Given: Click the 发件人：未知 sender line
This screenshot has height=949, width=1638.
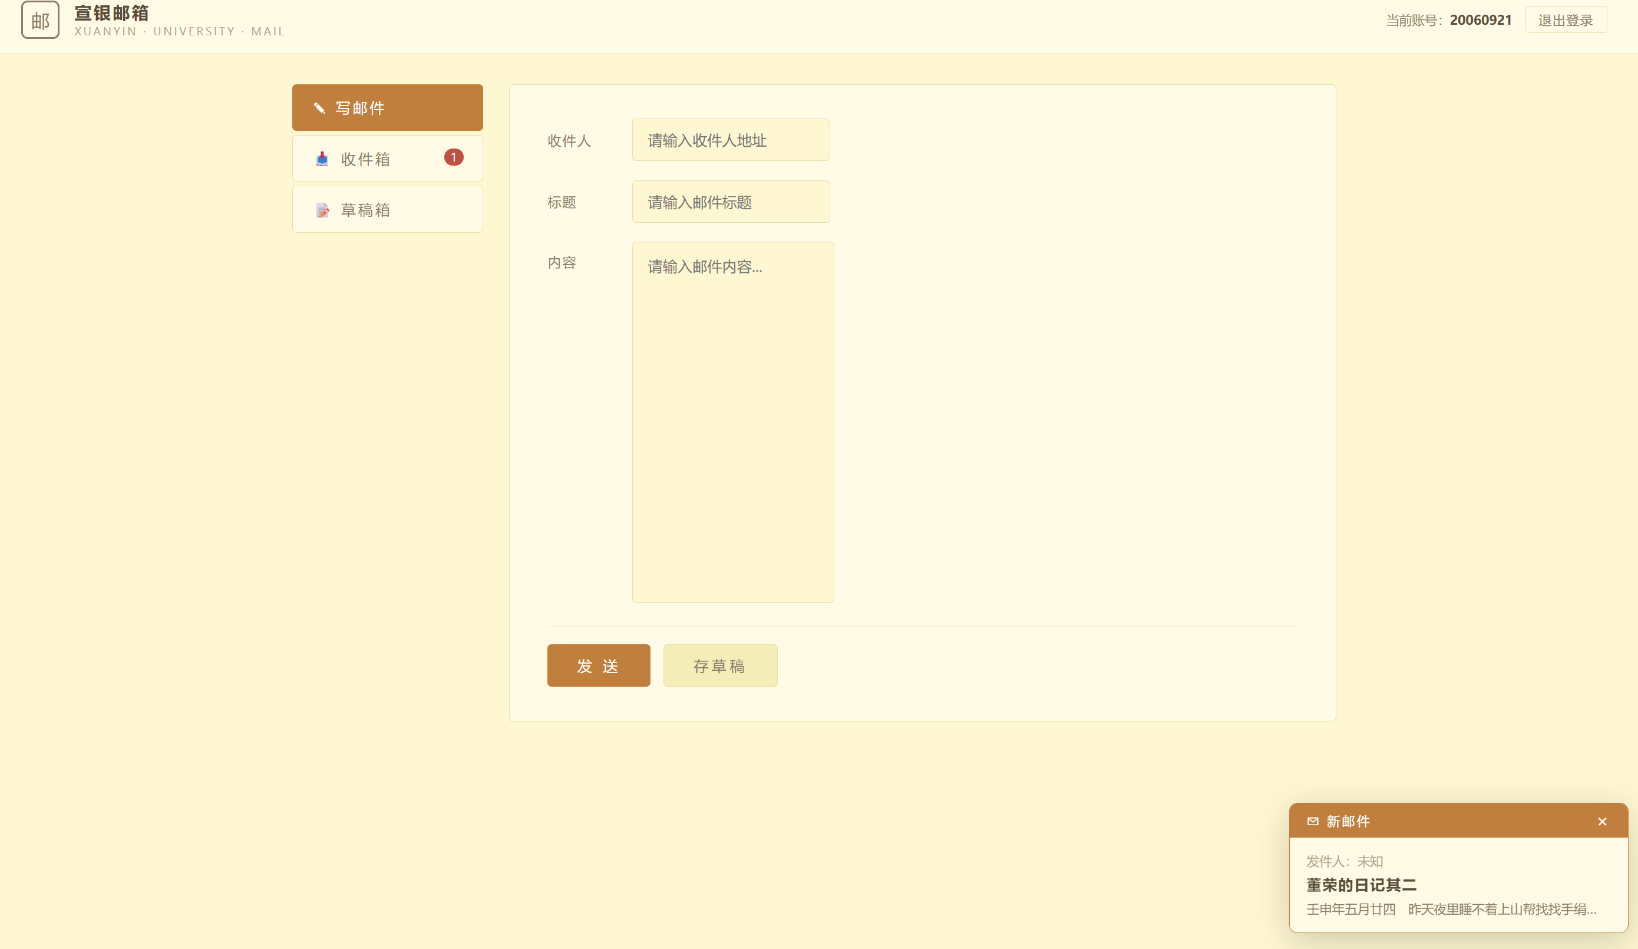Looking at the screenshot, I should point(1344,861).
